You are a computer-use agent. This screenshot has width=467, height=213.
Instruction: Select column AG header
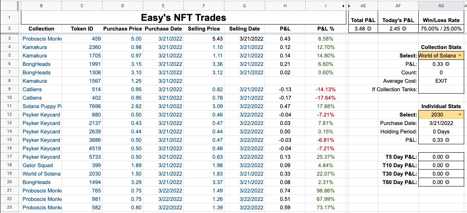click(x=441, y=6)
